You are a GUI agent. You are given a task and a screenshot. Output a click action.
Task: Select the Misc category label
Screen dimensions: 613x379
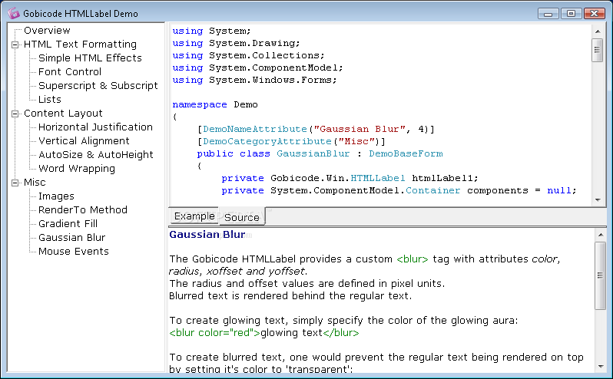coord(35,183)
